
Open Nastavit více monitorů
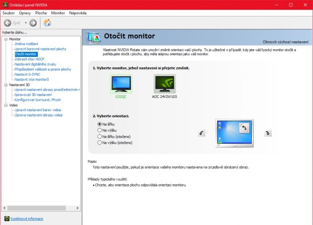click(x=32, y=79)
